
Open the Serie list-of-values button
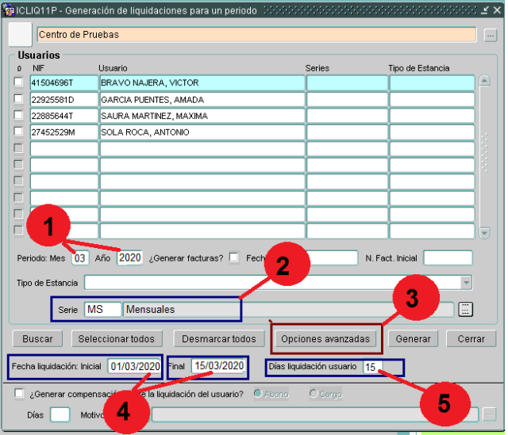pyautogui.click(x=466, y=309)
